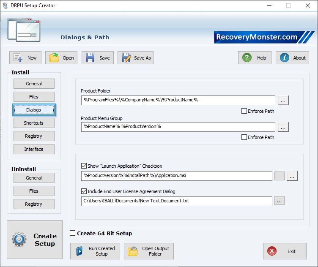Minimize the DRPU Setup Creator window

pyautogui.click(x=269, y=5)
